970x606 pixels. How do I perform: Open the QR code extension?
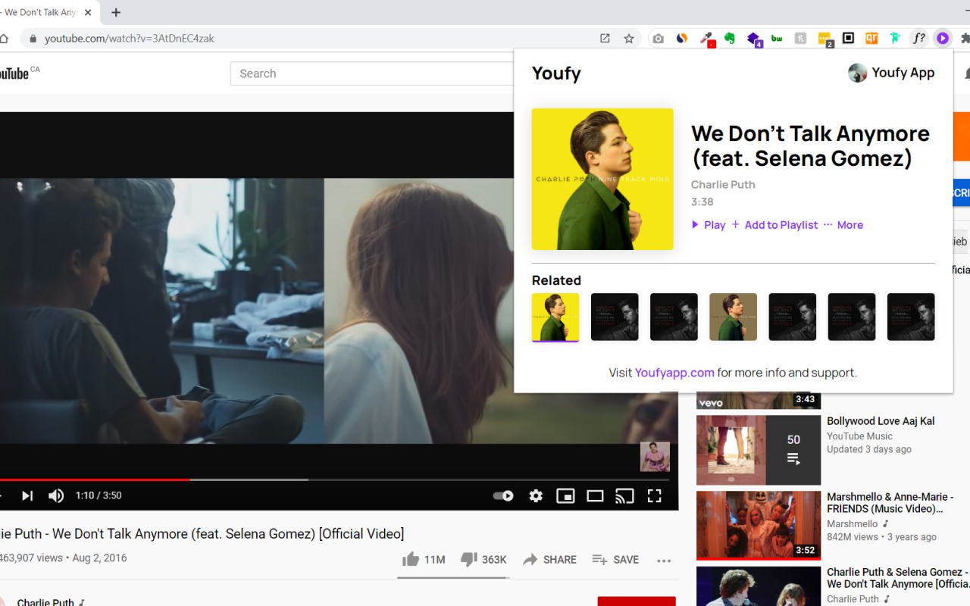[x=872, y=38]
